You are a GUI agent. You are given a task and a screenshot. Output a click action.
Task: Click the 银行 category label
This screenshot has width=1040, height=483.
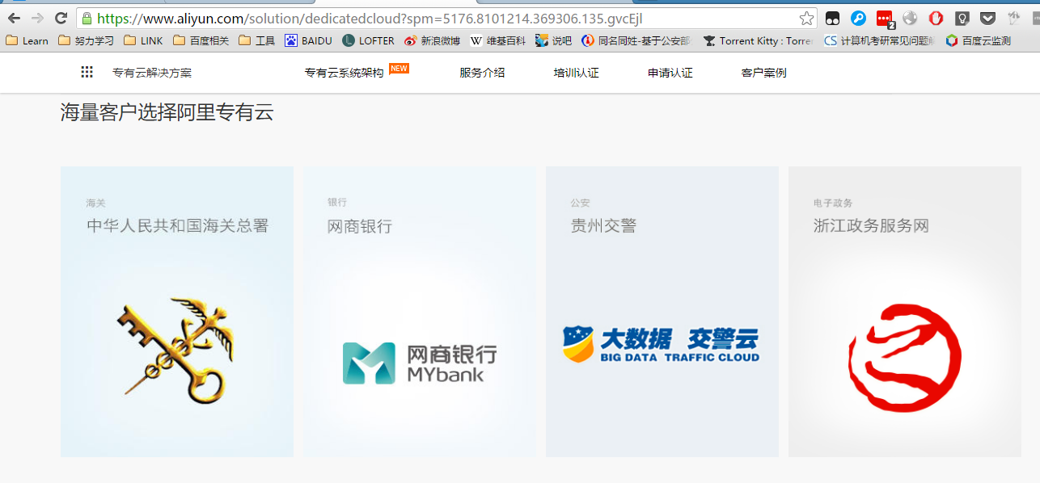point(337,203)
